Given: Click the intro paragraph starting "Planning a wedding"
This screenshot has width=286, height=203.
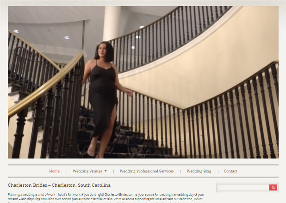Looking at the screenshot, I should [106, 198].
